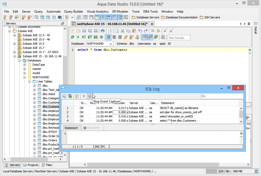Click the open script folder icon
This screenshot has height=176, width=261.
click(x=78, y=31)
